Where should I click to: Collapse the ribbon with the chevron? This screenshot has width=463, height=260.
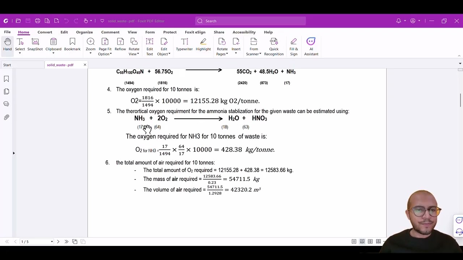[459, 56]
